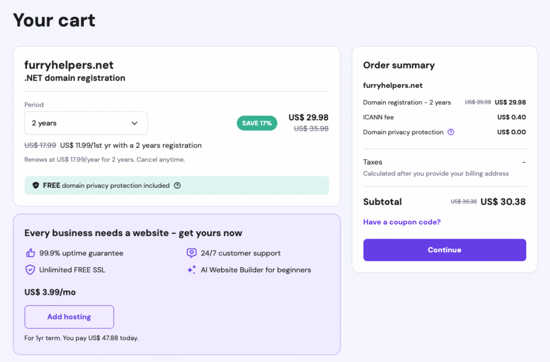Click Have a coupon code?
Image resolution: width=550 pixels, height=362 pixels.
pyautogui.click(x=401, y=221)
